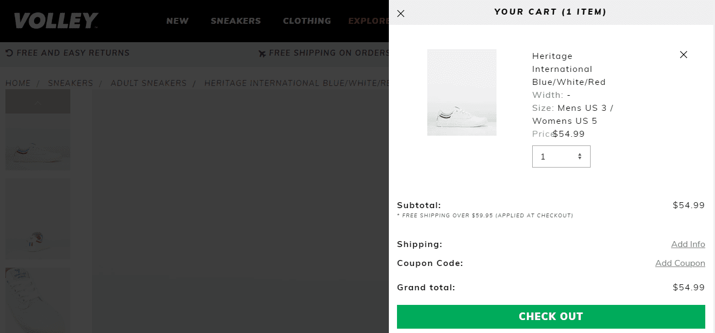
Task: Open the CLOTHING menu
Action: (x=307, y=21)
